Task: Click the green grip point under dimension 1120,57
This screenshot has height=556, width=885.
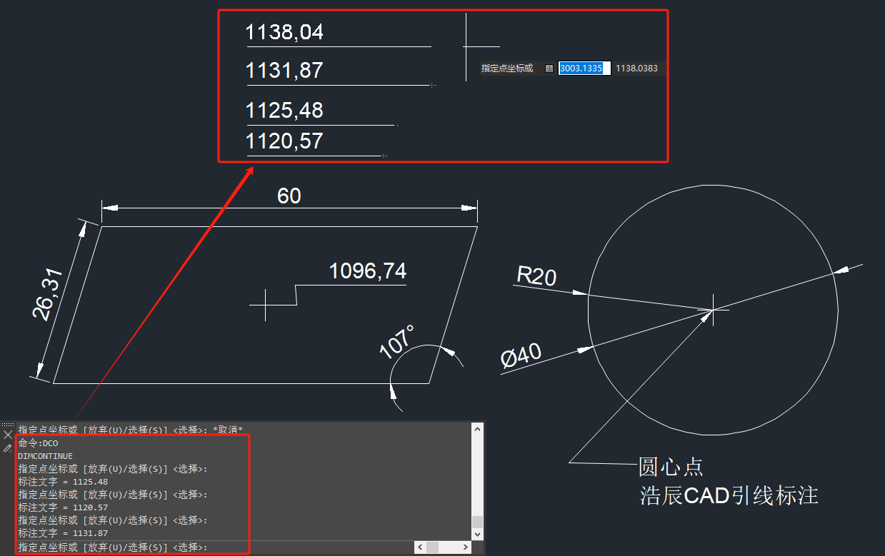Action: pyautogui.click(x=384, y=155)
